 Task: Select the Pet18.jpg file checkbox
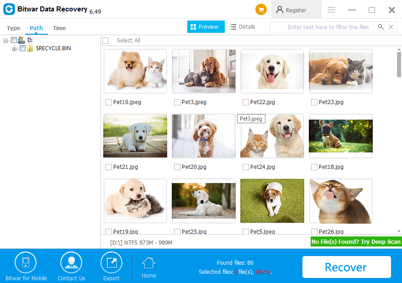pos(314,167)
